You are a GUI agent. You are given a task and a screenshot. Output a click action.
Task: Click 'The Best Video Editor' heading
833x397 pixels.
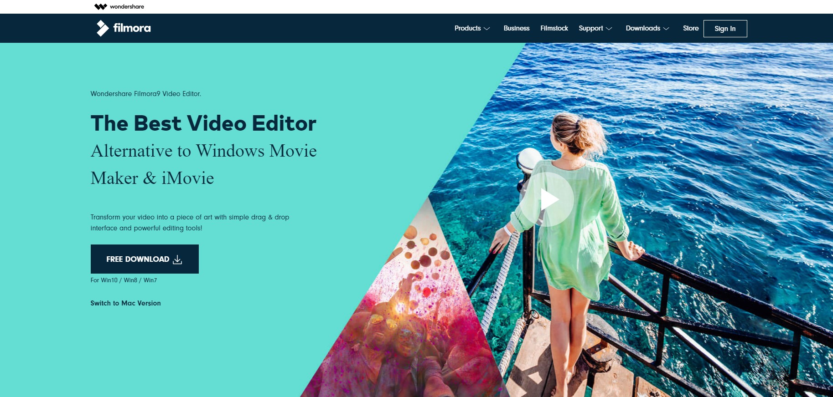pos(203,123)
